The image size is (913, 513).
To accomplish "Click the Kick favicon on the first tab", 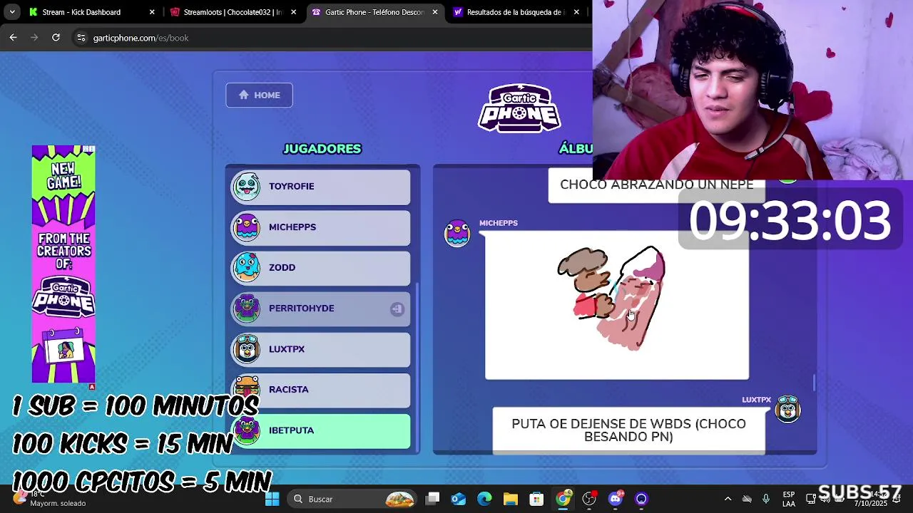I will click(x=34, y=12).
